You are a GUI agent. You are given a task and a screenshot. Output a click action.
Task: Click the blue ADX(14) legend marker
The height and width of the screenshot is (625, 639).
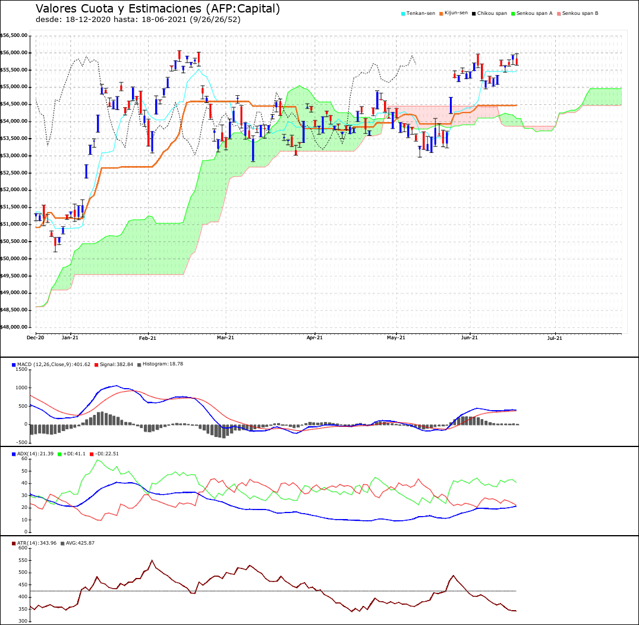14,454
